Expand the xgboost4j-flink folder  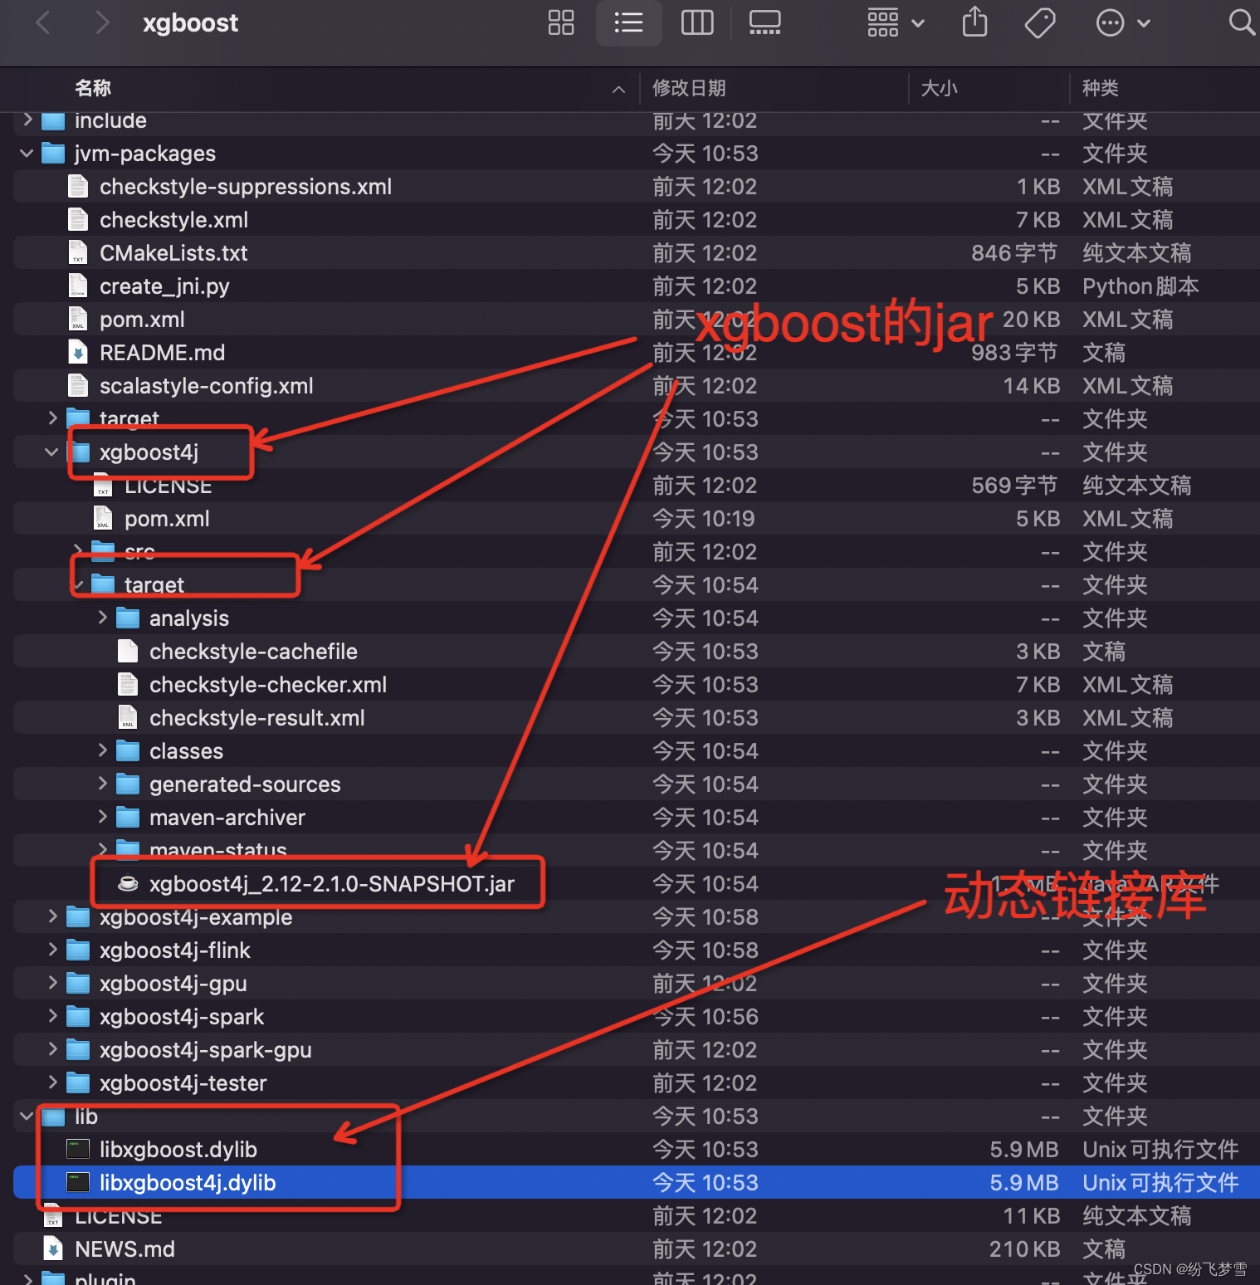[52, 949]
